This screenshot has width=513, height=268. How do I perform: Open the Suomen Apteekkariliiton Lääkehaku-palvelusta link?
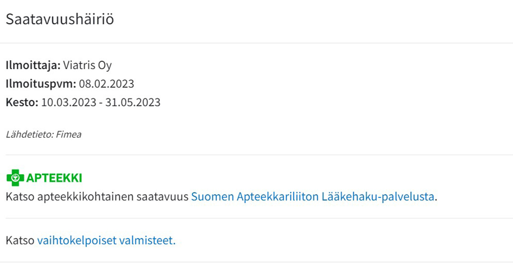click(x=313, y=197)
